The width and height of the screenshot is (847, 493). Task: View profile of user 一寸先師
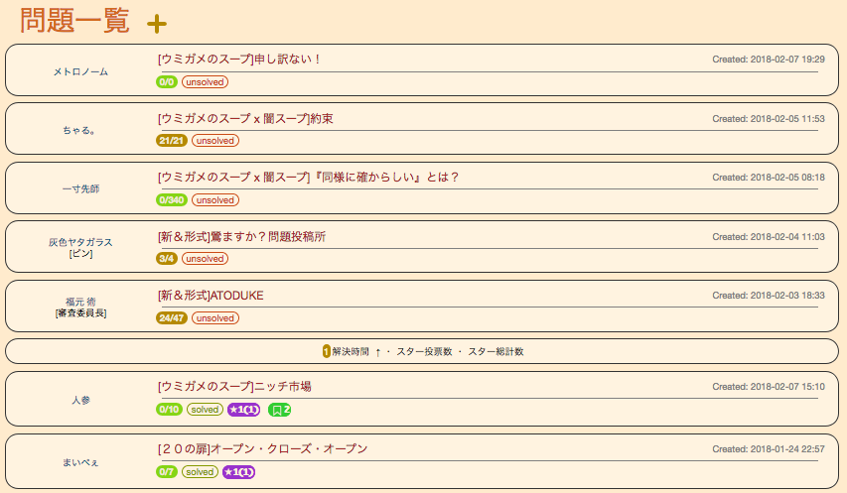tap(80, 188)
